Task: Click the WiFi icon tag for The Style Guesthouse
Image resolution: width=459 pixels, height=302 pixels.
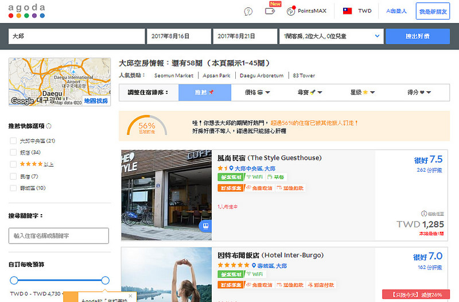Action: 254,177
